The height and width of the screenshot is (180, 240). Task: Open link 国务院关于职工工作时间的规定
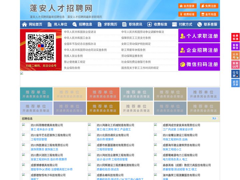(140, 68)
